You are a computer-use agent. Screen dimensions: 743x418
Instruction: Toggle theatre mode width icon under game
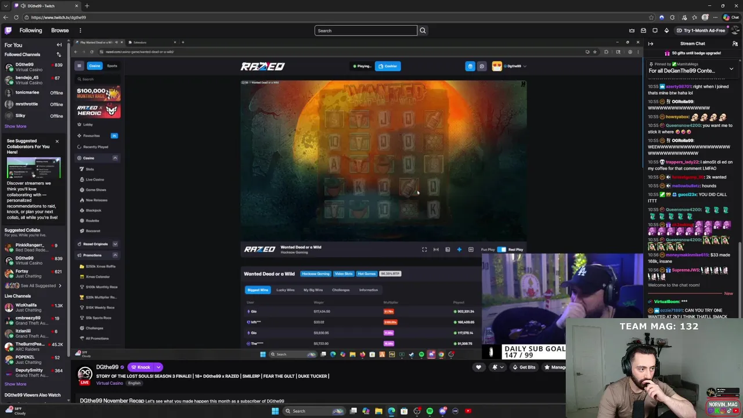pos(436,250)
